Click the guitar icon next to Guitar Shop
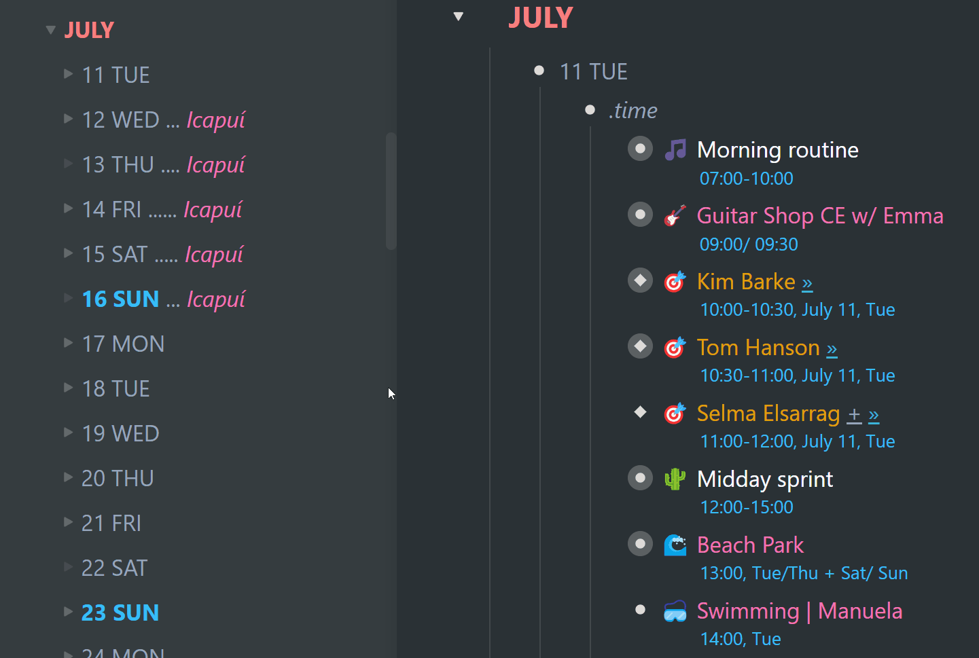This screenshot has width=979, height=658. pos(675,215)
